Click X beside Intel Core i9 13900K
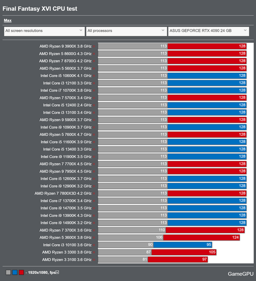The image size is (256, 281). pyautogui.click(x=94, y=216)
